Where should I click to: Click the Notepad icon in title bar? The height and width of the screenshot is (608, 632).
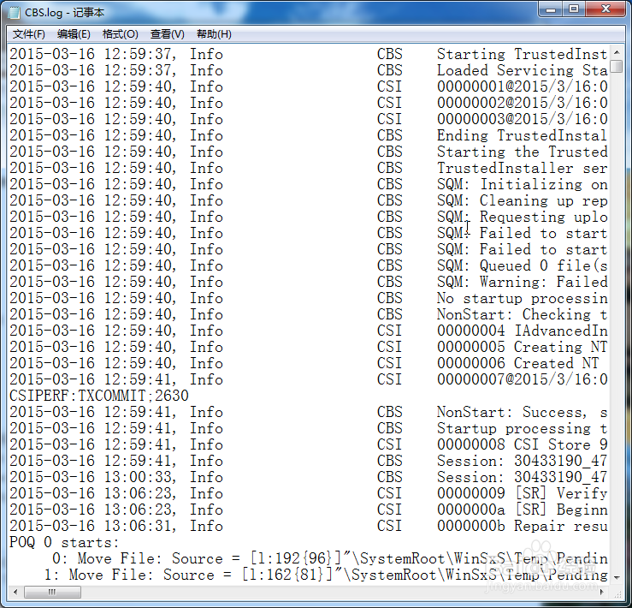pyautogui.click(x=14, y=13)
